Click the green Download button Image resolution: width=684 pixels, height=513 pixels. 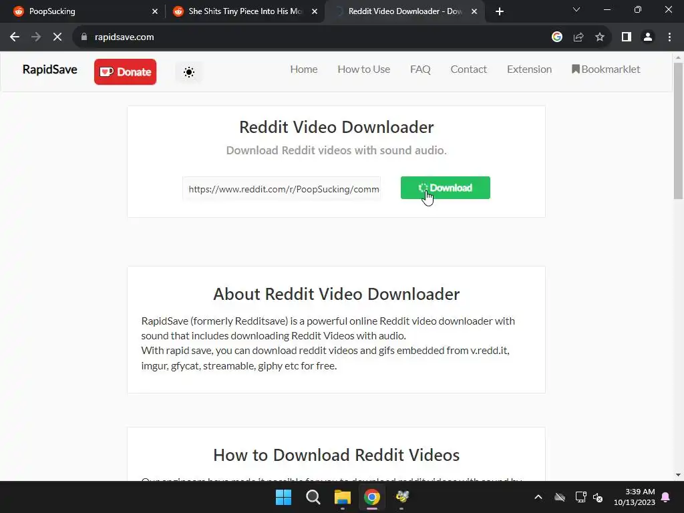(x=446, y=188)
